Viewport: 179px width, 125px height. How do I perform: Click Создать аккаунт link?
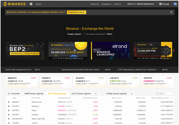pos(74,34)
